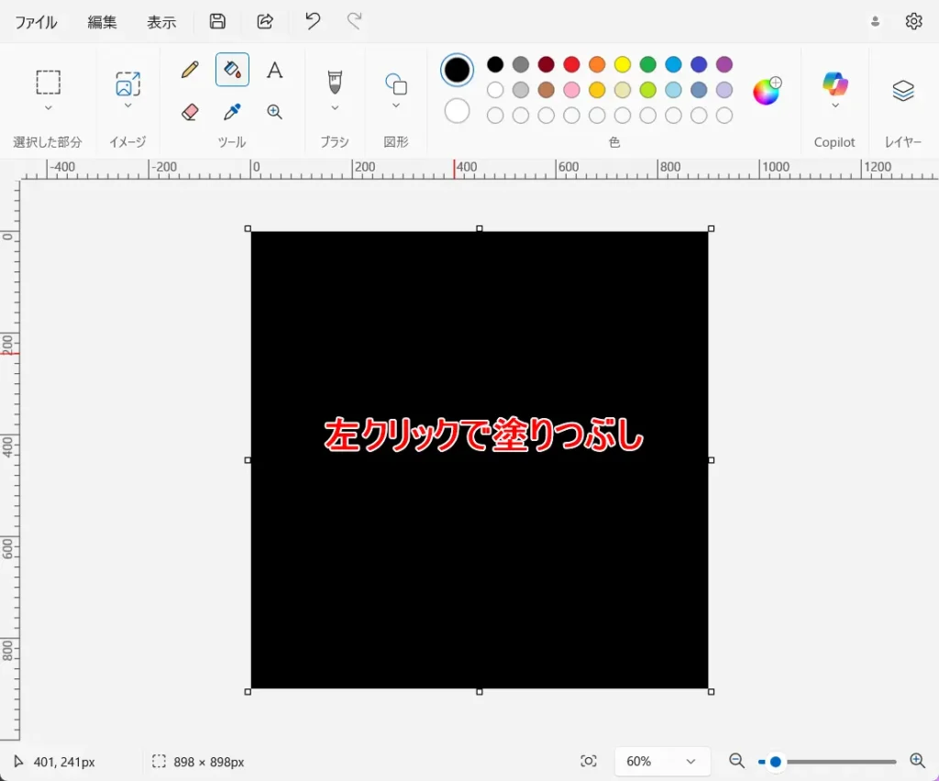
Task: Expand the brush types chevron
Action: pyautogui.click(x=335, y=108)
